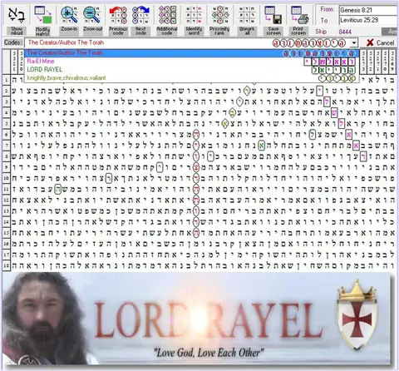Click the LORD RAYEL banner image
Image resolution: width=399 pixels, height=371 pixels.
(197, 319)
